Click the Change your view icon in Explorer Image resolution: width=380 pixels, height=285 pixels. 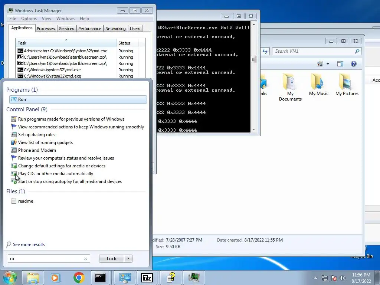(320, 64)
